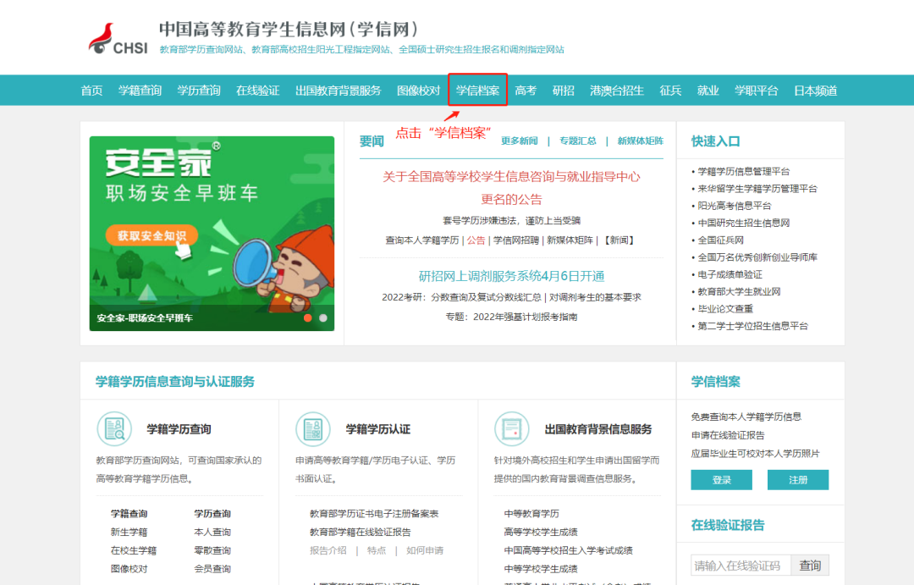Screen dimensions: 914x585
Task: Click the red 公告 link
Action: click(476, 240)
